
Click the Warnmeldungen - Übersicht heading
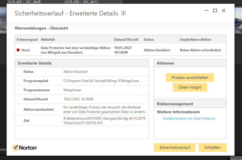(x=41, y=28)
